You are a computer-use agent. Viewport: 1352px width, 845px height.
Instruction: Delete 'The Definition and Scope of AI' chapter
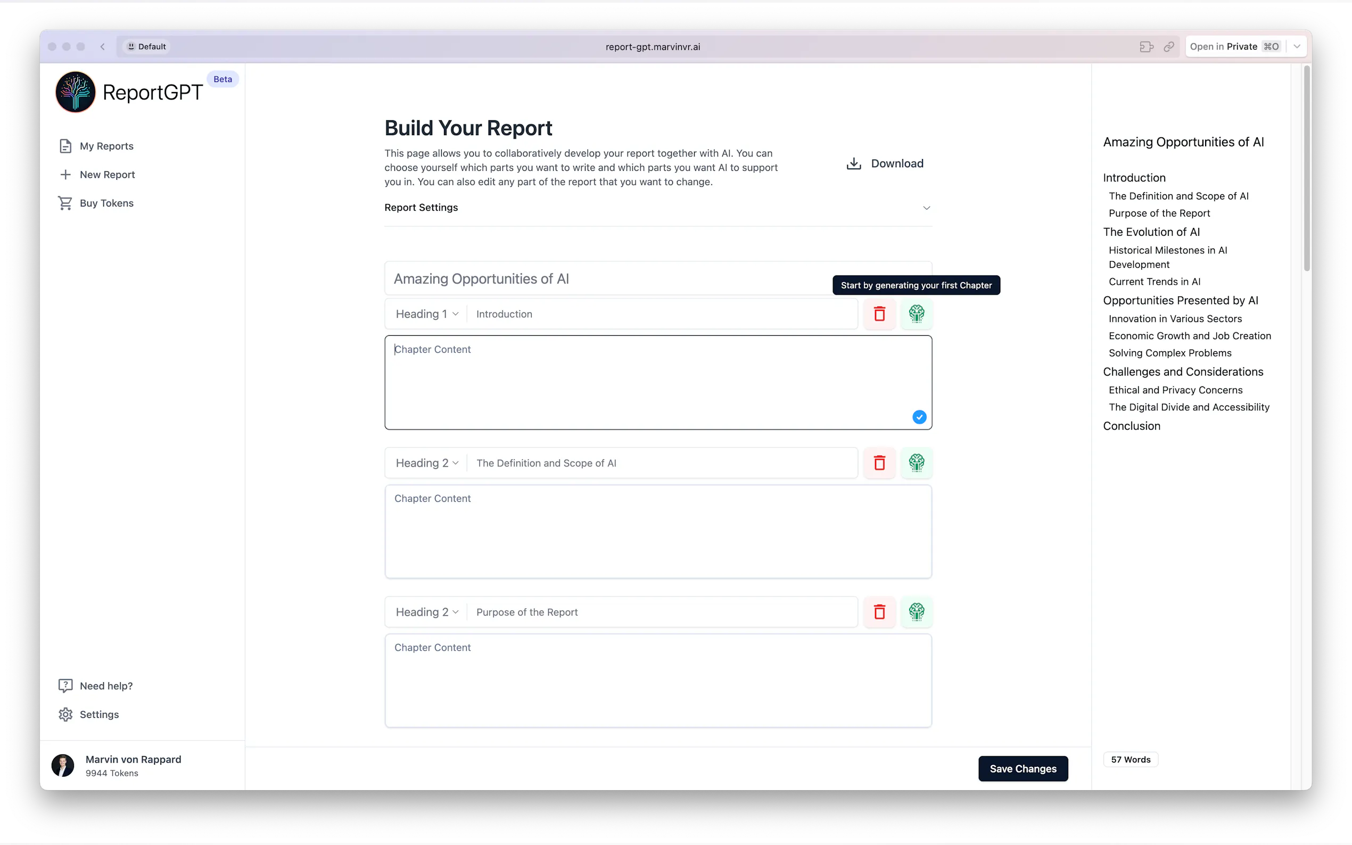click(879, 463)
